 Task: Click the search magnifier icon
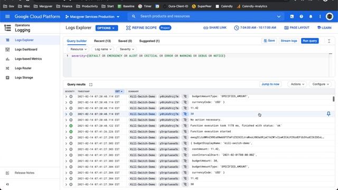tap(134, 16)
